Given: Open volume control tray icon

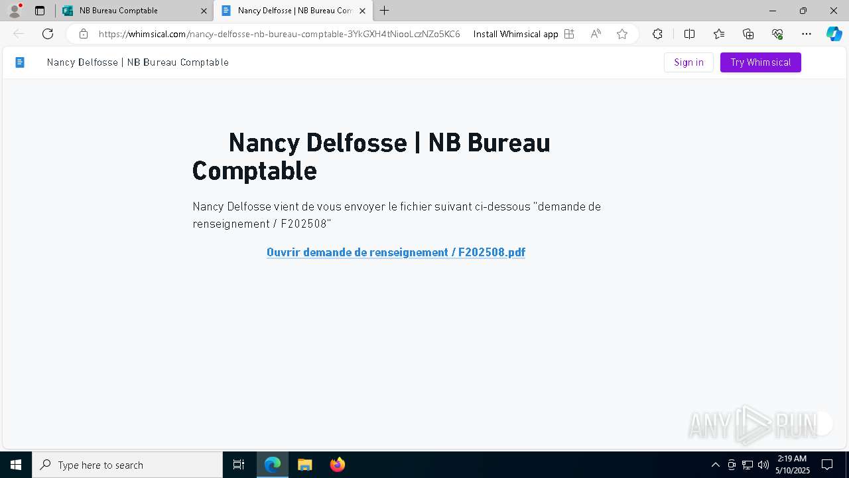Looking at the screenshot, I should click(763, 465).
